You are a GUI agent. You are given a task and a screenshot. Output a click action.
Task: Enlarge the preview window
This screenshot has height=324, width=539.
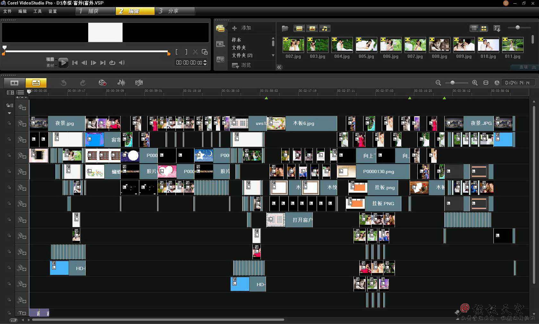coord(204,52)
